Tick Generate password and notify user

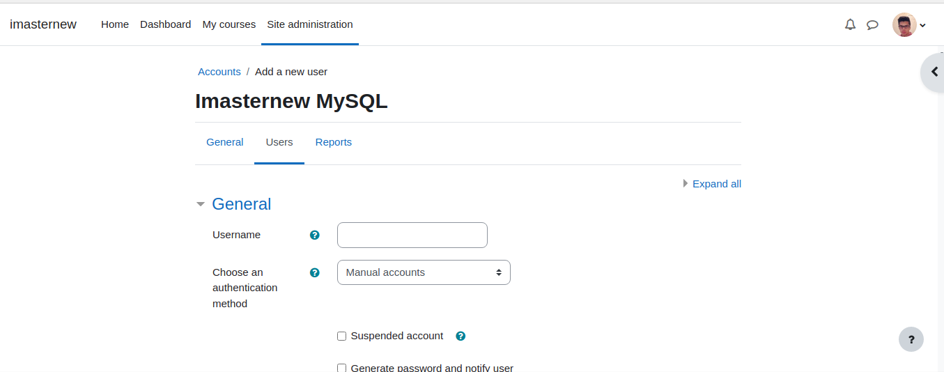[x=341, y=368]
